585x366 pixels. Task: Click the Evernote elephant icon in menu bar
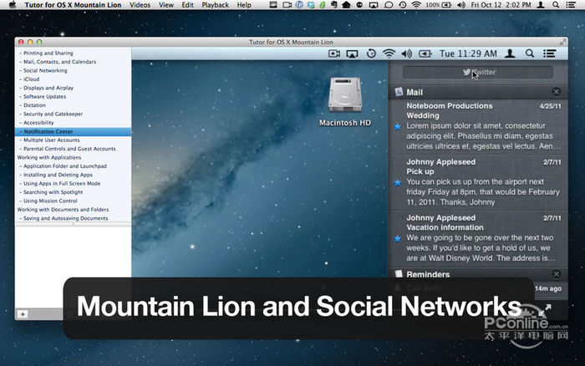click(334, 5)
